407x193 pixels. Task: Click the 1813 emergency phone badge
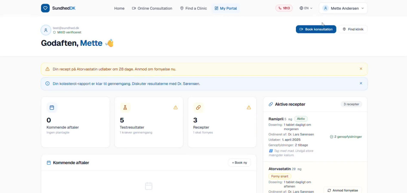(x=284, y=8)
